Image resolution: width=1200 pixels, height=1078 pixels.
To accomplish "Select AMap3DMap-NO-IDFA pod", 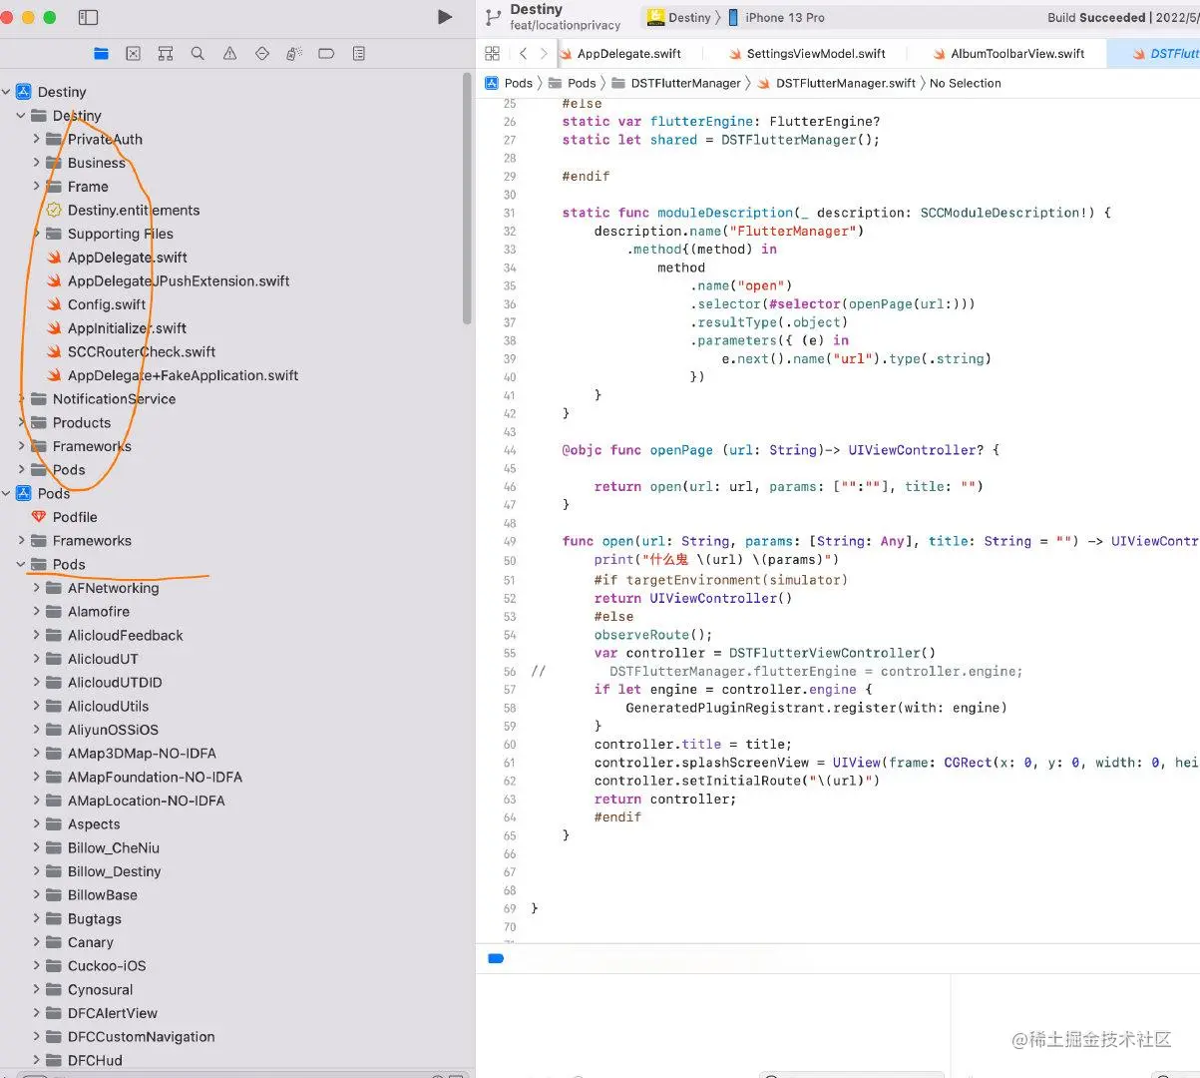I will click(142, 754).
